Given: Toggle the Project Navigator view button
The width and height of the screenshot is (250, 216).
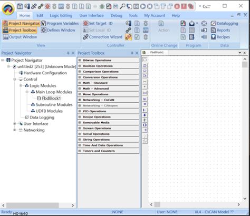Looking at the screenshot, I should coord(21,23).
